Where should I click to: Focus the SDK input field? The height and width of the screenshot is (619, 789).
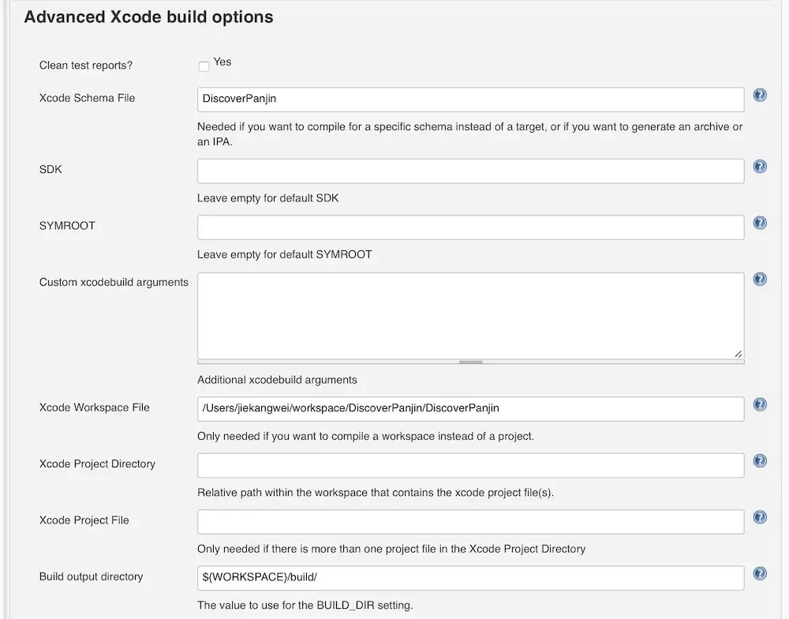470,171
